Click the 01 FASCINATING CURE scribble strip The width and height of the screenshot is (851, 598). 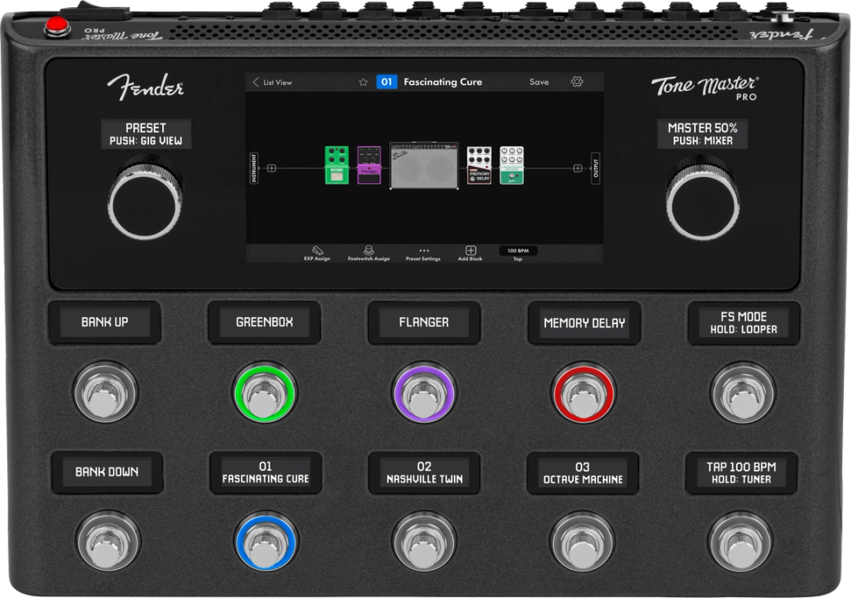click(266, 472)
